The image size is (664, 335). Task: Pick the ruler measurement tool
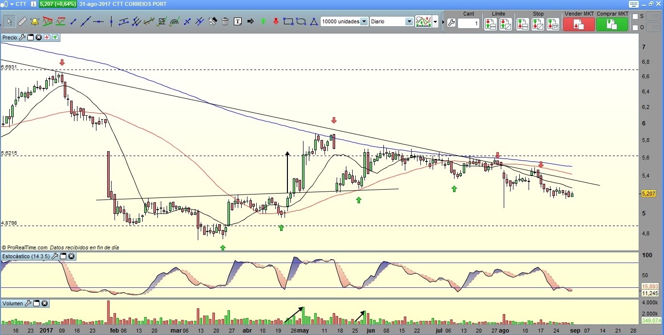click(22, 21)
